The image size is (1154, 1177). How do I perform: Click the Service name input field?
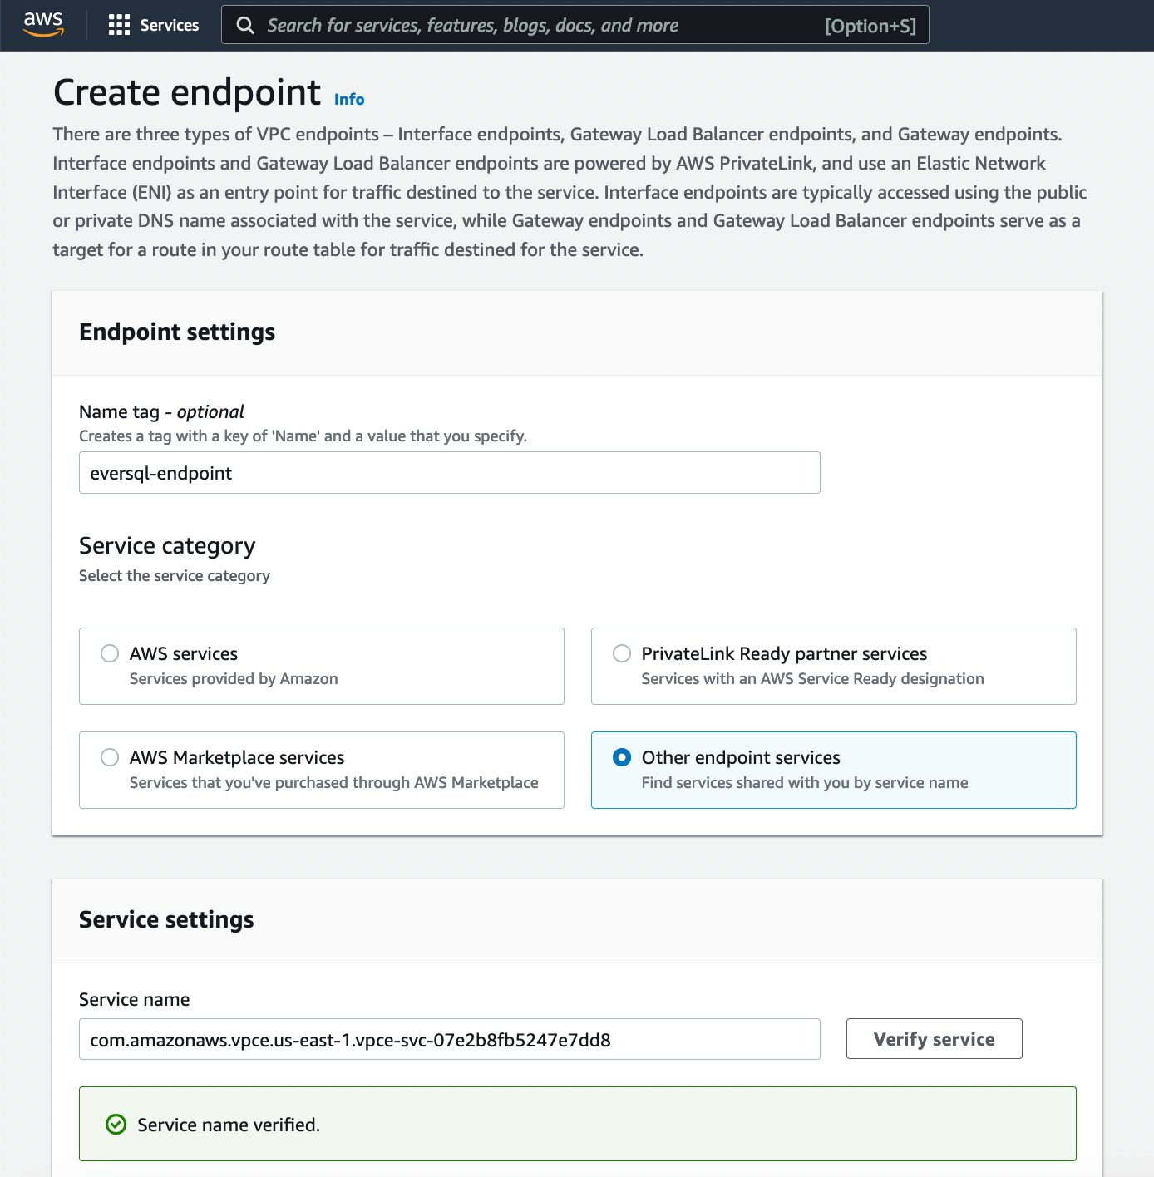[450, 1039]
